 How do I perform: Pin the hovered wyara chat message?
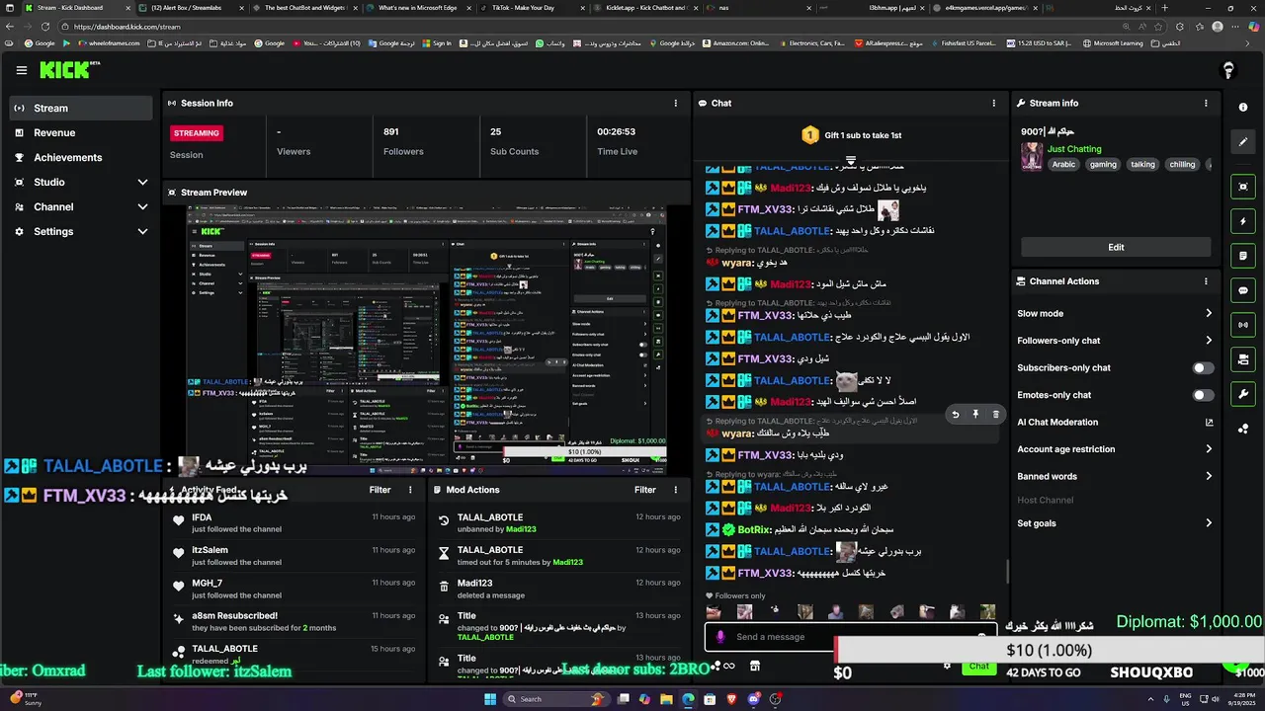point(975,415)
